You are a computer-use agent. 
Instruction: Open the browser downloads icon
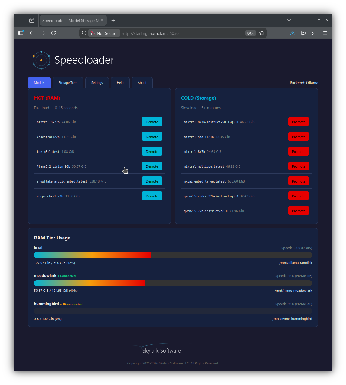[292, 33]
